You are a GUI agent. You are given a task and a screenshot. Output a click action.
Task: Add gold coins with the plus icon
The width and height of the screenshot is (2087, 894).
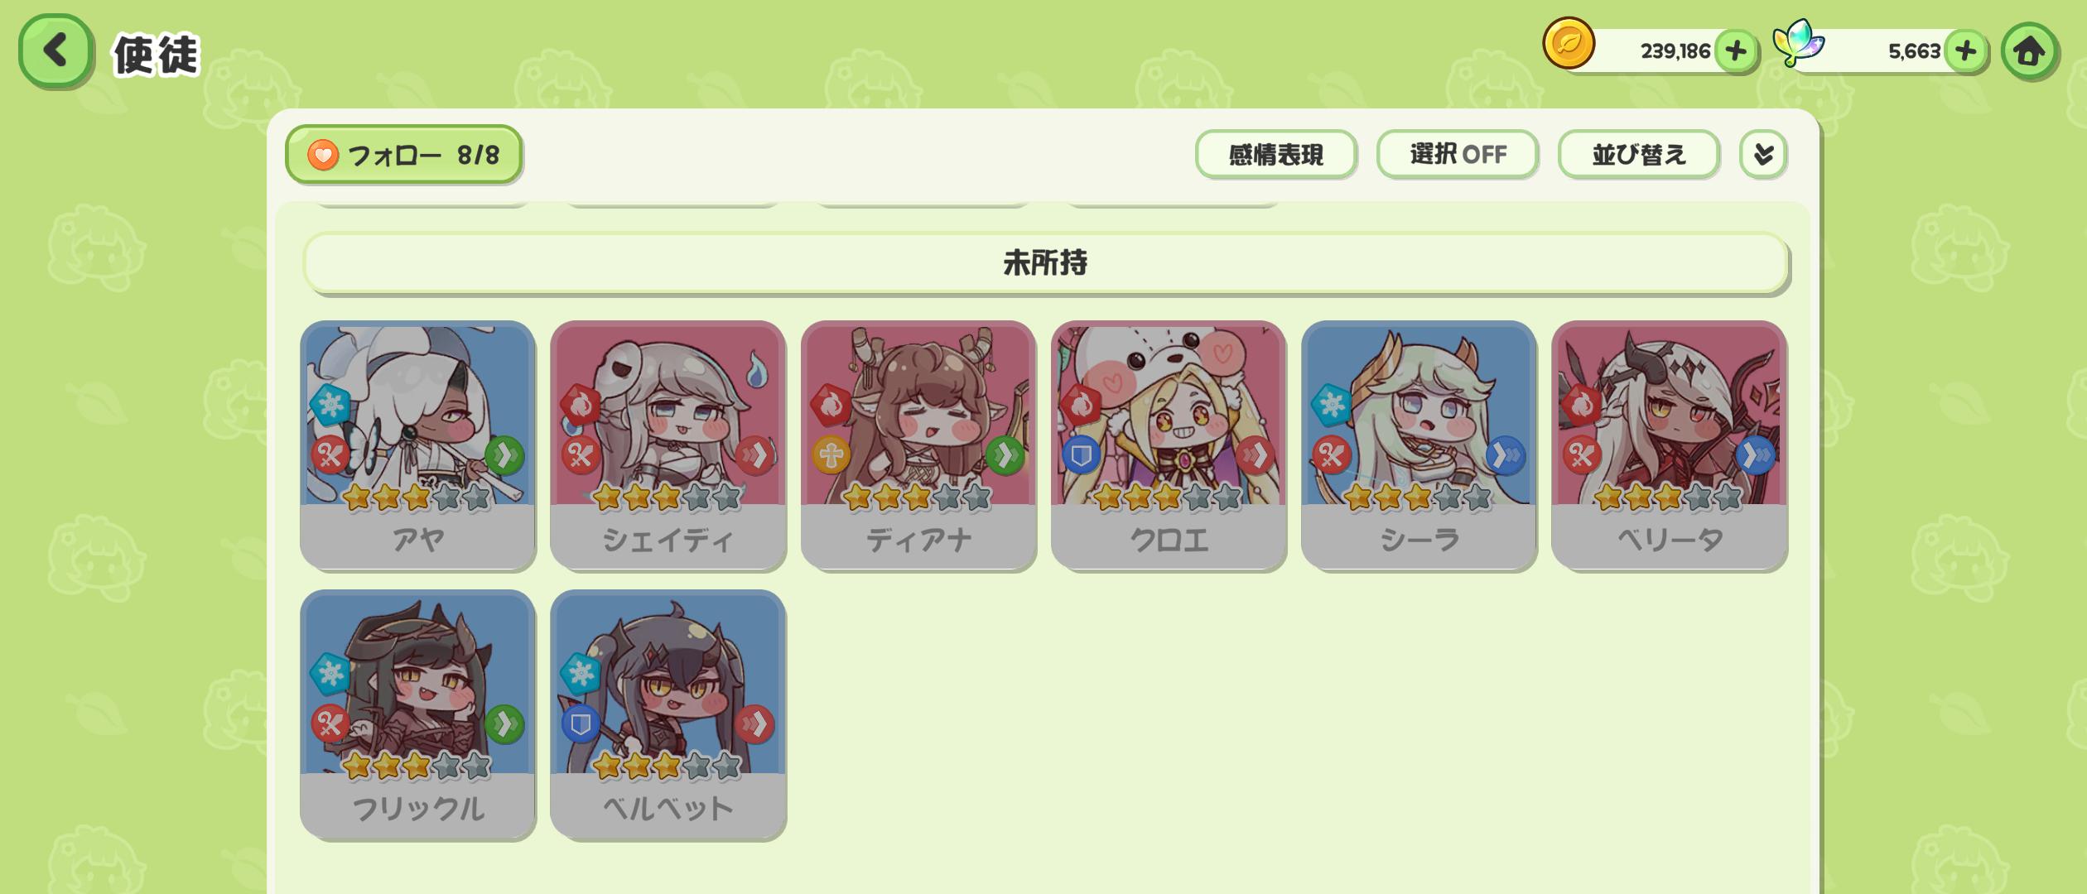pyautogui.click(x=1736, y=51)
